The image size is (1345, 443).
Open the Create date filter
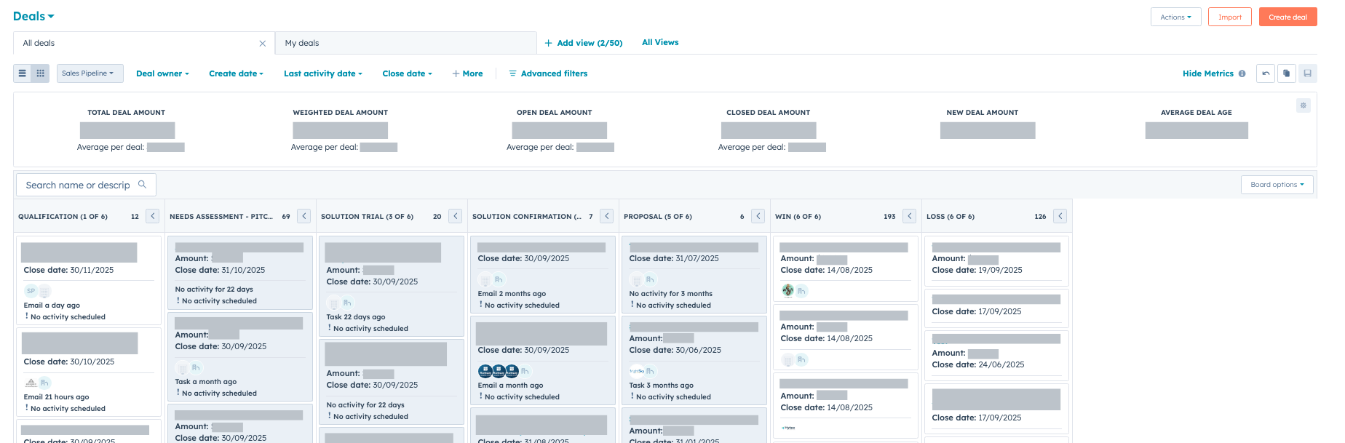click(x=236, y=73)
